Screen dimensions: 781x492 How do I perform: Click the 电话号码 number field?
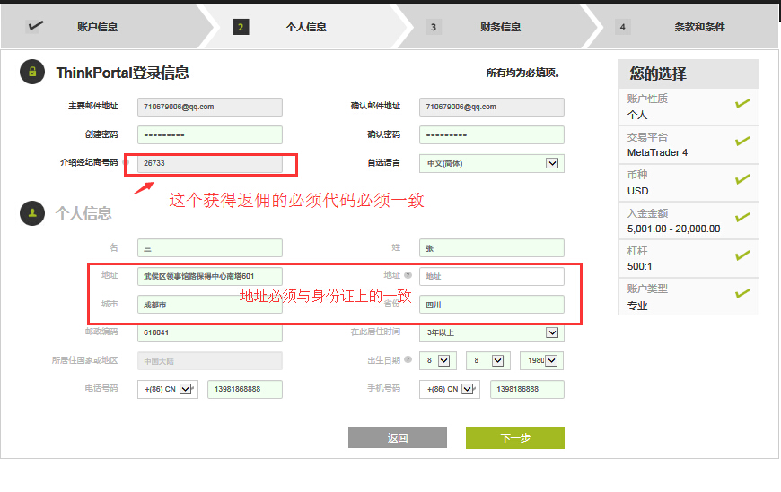[244, 389]
